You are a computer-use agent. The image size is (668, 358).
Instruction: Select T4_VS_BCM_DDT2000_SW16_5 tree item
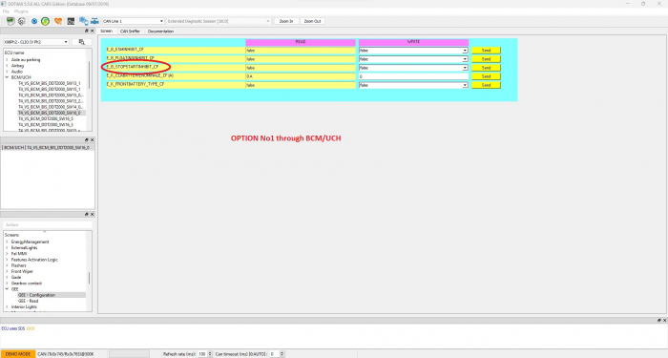[x=46, y=119]
